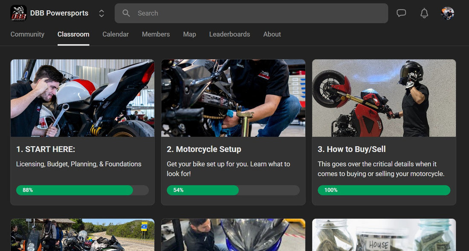Expand the community switcher chevrons
Screen dimensions: 469x251
pyautogui.click(x=101, y=13)
